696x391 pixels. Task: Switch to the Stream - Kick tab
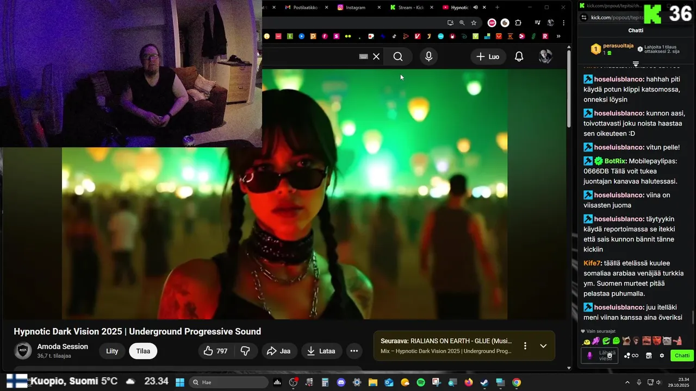411,8
